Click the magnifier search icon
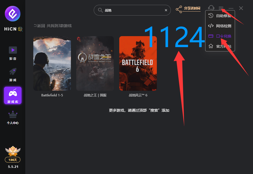The image size is (253, 174). (100, 10)
